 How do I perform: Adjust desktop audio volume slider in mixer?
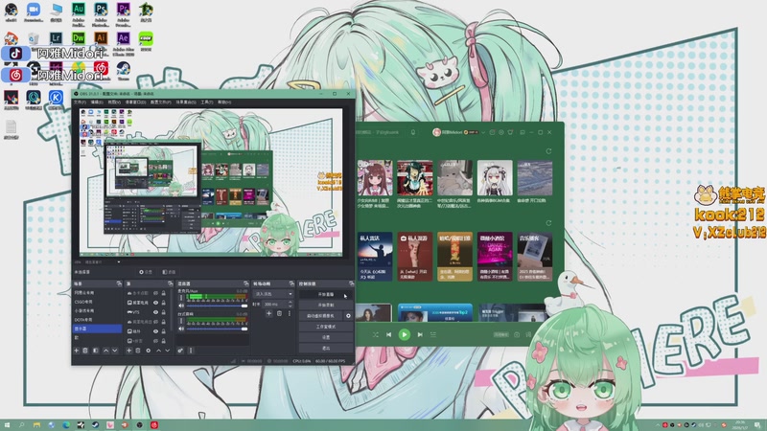(x=218, y=329)
